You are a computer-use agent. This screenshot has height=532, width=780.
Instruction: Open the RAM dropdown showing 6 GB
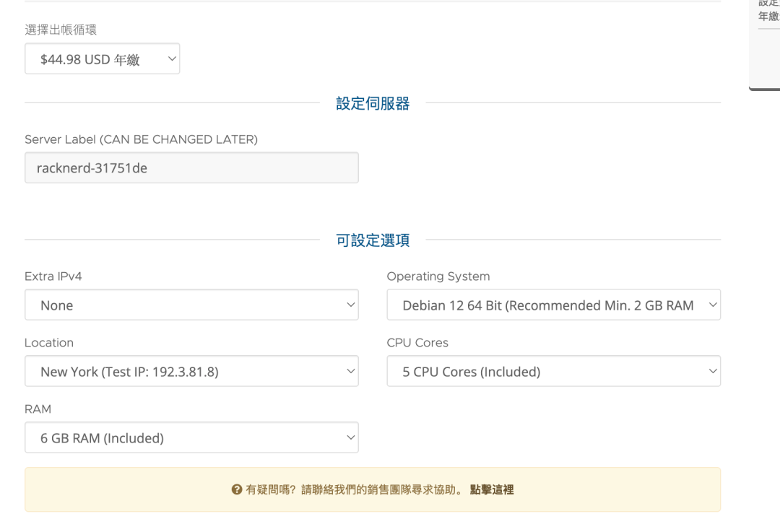point(191,438)
